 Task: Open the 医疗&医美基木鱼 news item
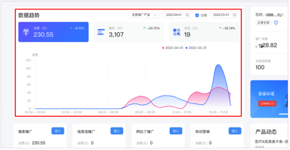click(x=272, y=142)
